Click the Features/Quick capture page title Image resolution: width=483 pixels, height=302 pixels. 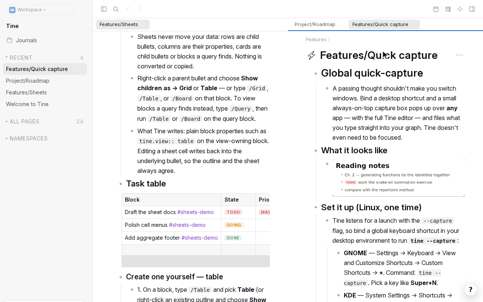click(x=379, y=55)
